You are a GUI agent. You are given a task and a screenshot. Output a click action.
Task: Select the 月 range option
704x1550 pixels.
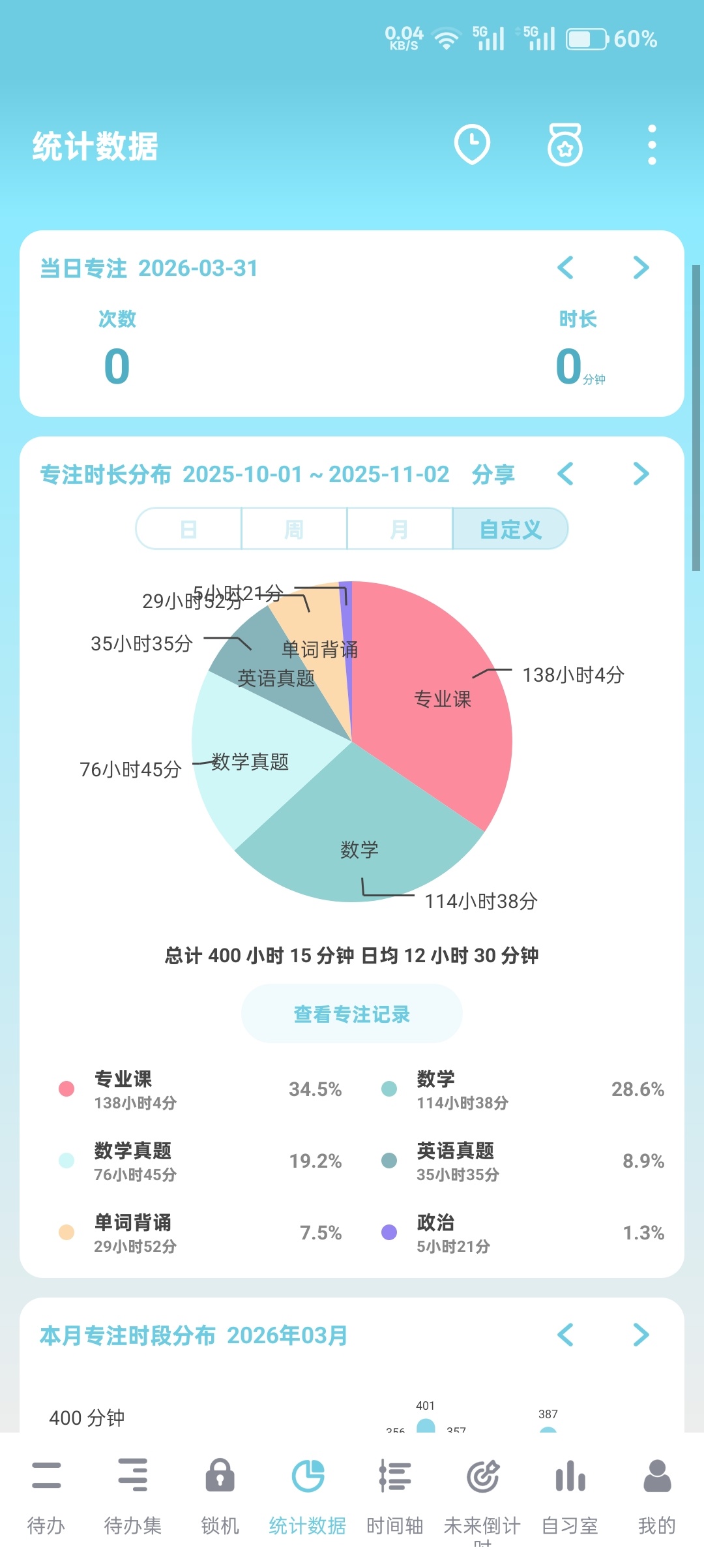point(400,529)
